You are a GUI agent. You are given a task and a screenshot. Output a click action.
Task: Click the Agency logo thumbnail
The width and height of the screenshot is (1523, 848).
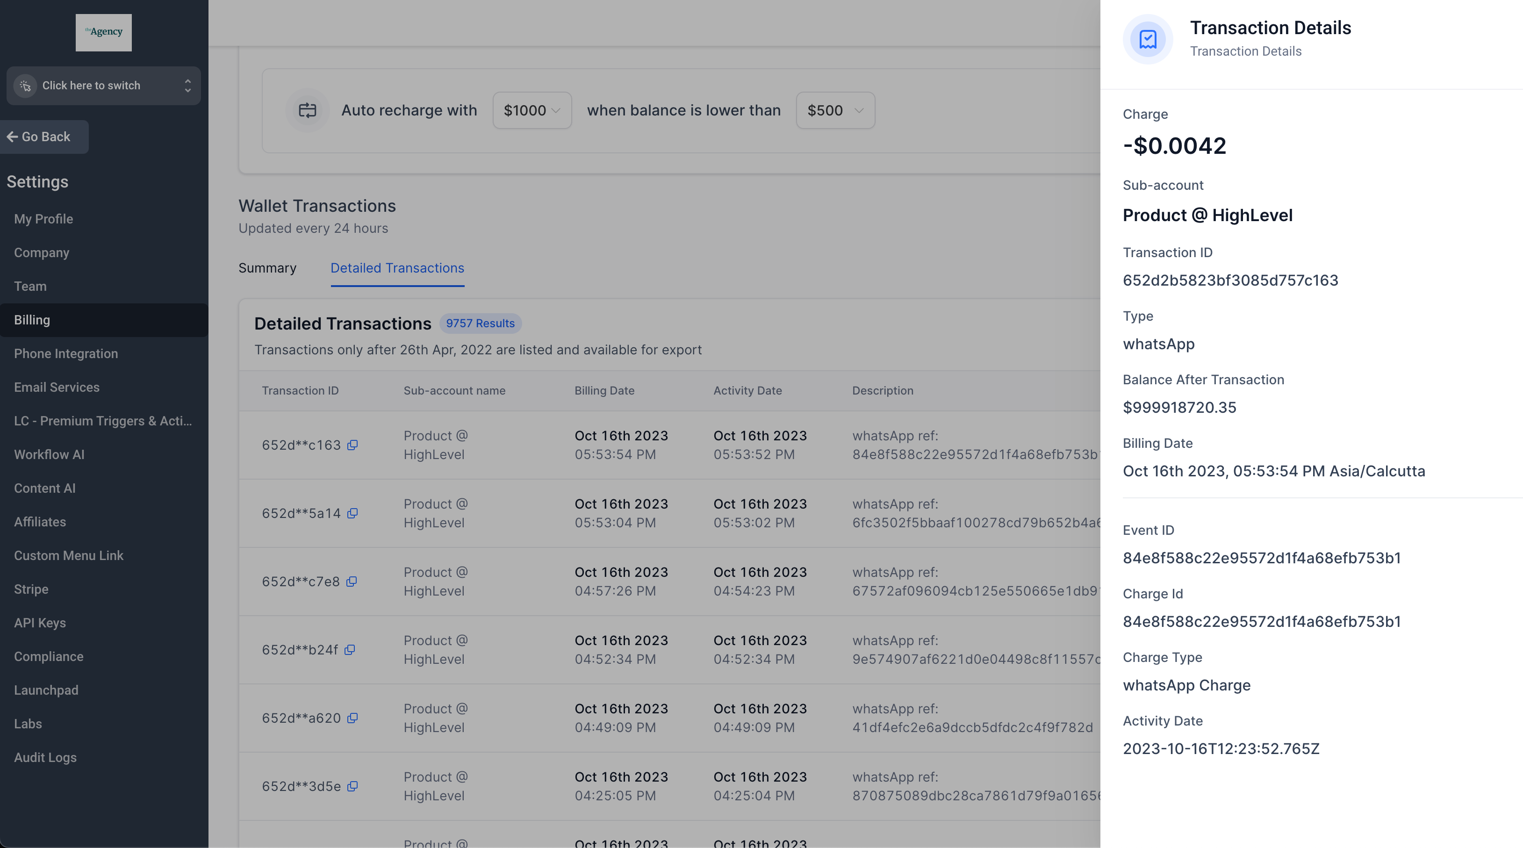coord(103,33)
